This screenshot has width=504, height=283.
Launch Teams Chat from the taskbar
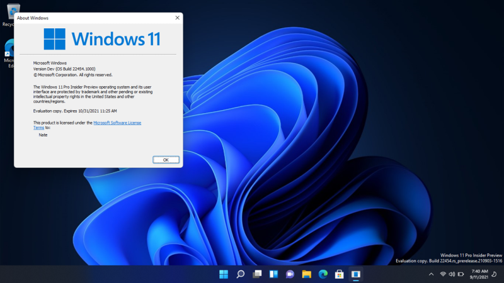(x=290, y=274)
